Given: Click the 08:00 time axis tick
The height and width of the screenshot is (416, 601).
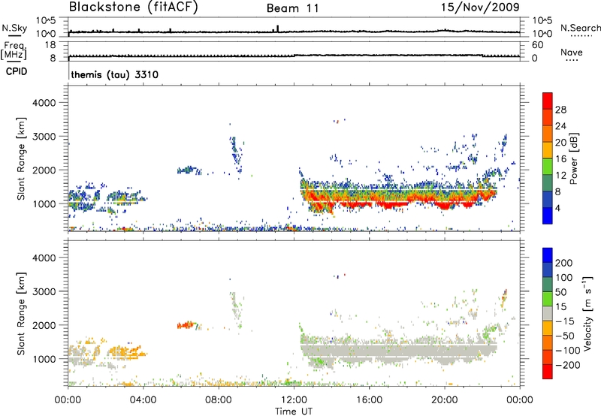Looking at the screenshot, I should pos(219,400).
